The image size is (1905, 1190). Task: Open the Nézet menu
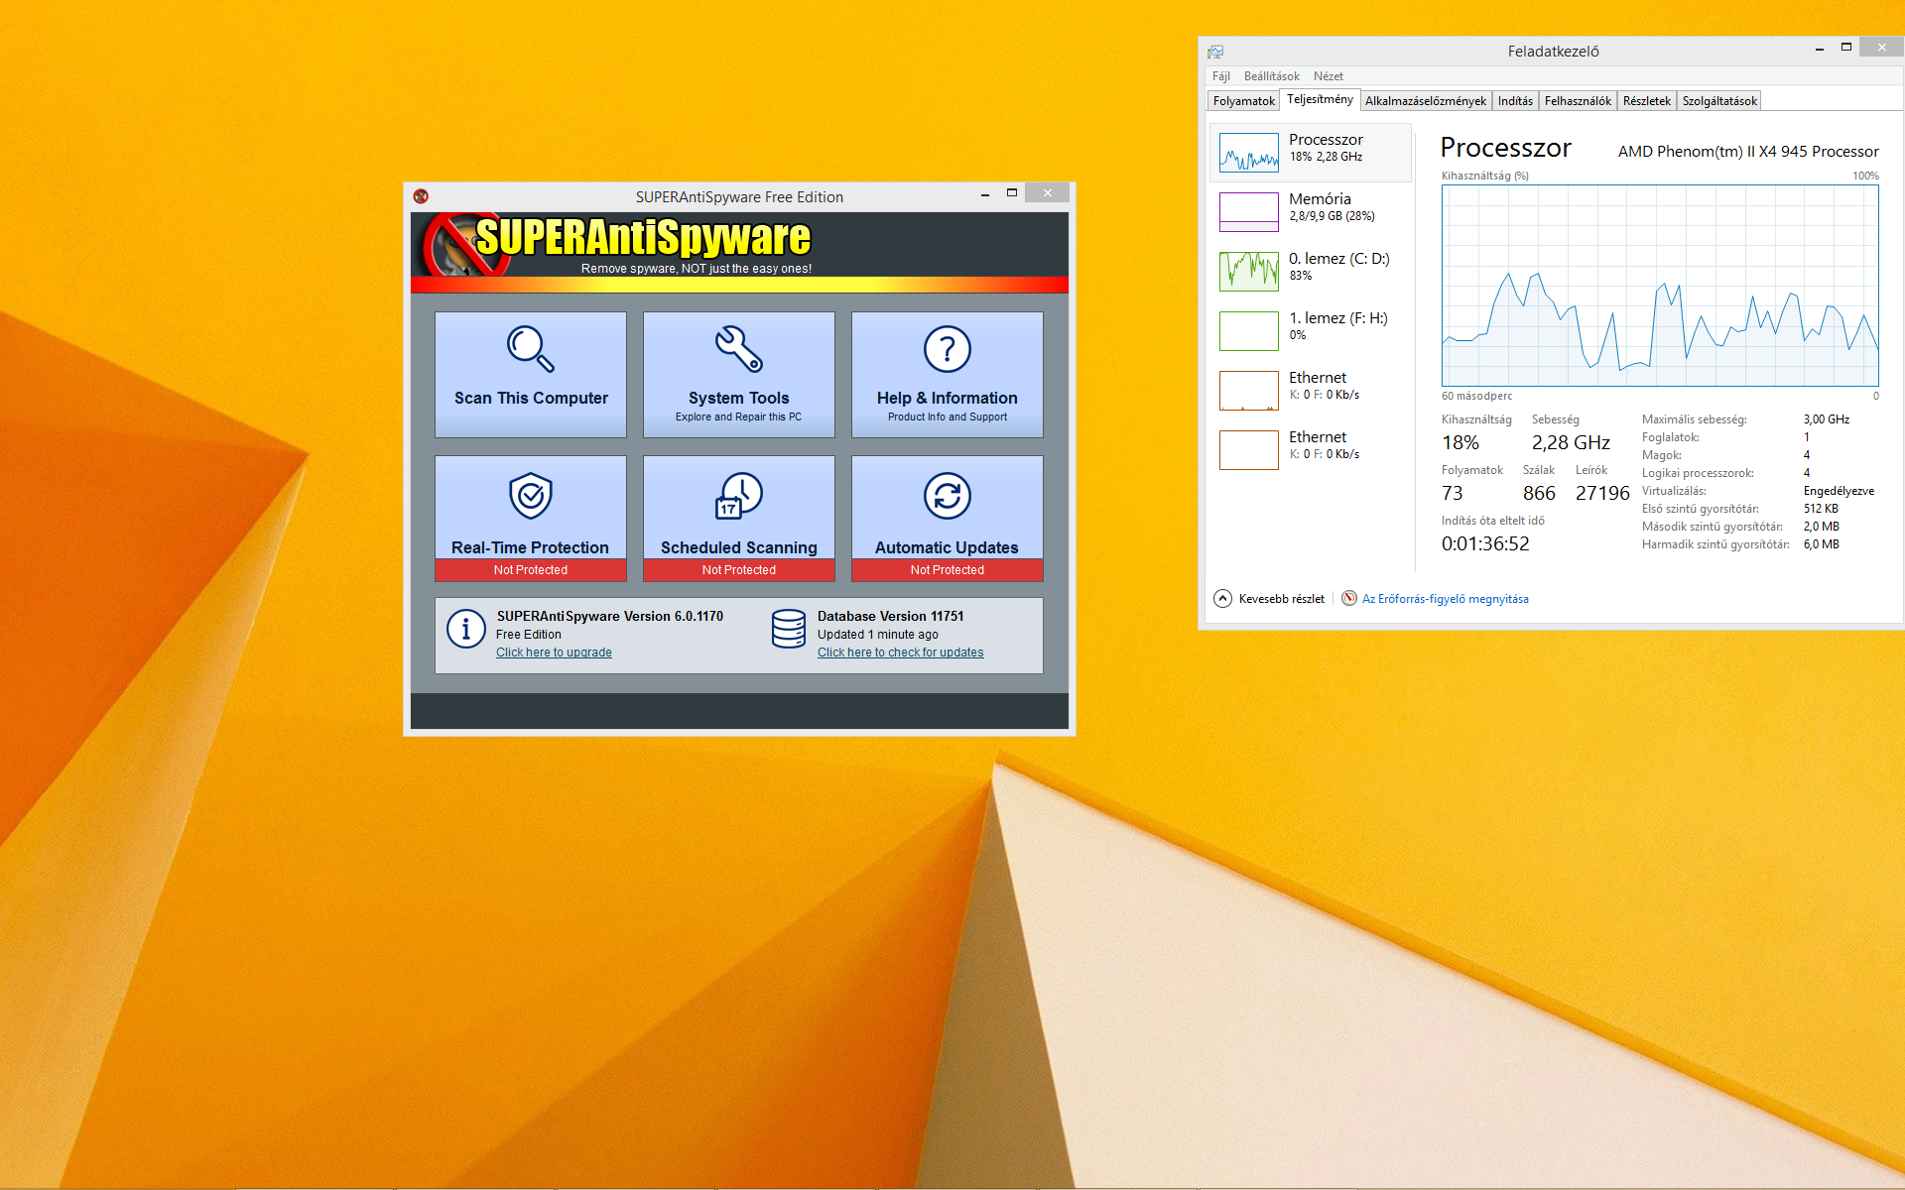pyautogui.click(x=1328, y=76)
